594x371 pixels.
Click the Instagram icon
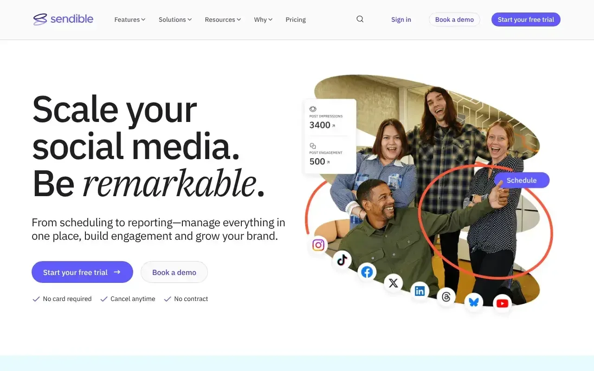pos(318,245)
